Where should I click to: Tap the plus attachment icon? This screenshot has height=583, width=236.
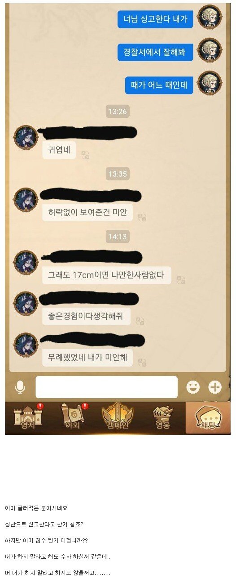(x=215, y=387)
